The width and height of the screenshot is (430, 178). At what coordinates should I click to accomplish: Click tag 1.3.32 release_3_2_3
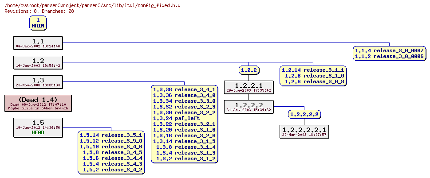184,107
